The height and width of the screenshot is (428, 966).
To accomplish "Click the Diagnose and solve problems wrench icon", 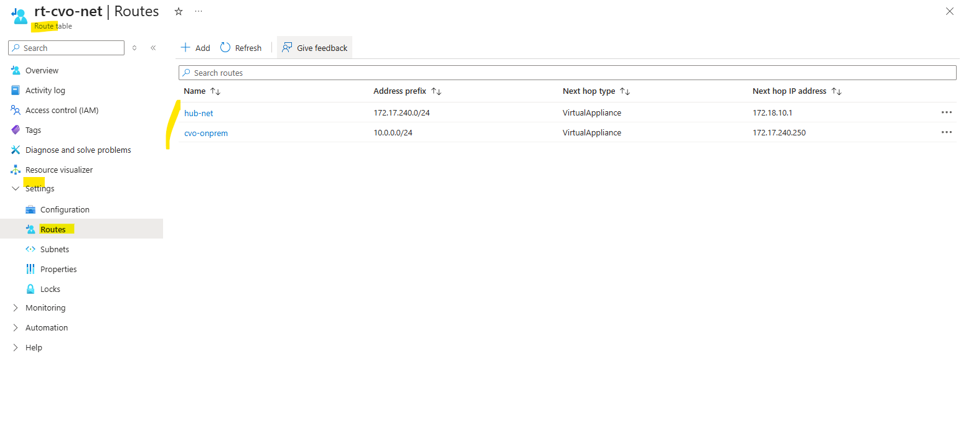I will pos(16,150).
